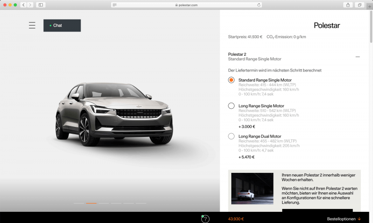Show the Safari tab overview

[x=359, y=5]
